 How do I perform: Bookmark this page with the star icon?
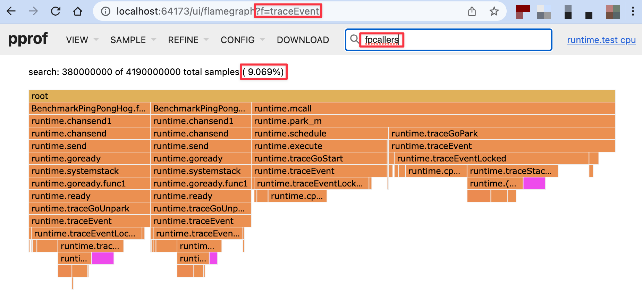(494, 11)
